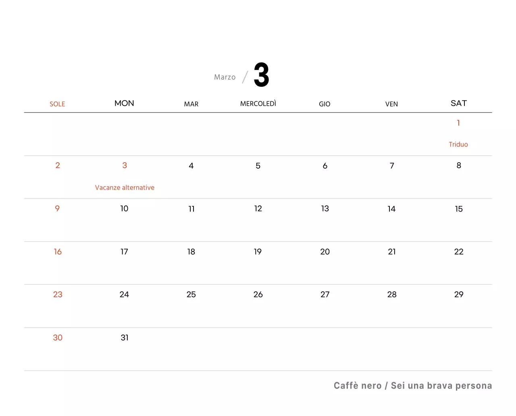Screen dimensions: 516x416
Task: Click the Marzo month label
Action: coord(225,77)
